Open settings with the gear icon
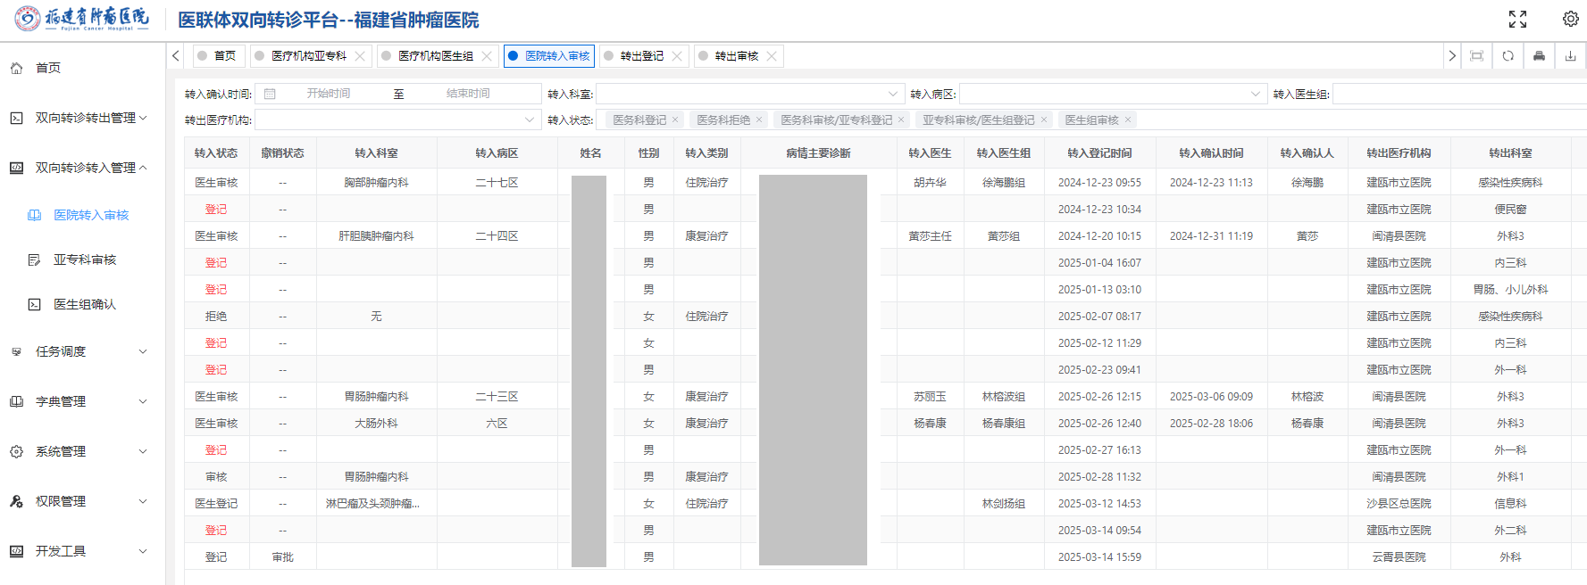Viewport: 1587px width, 585px height. [1570, 19]
